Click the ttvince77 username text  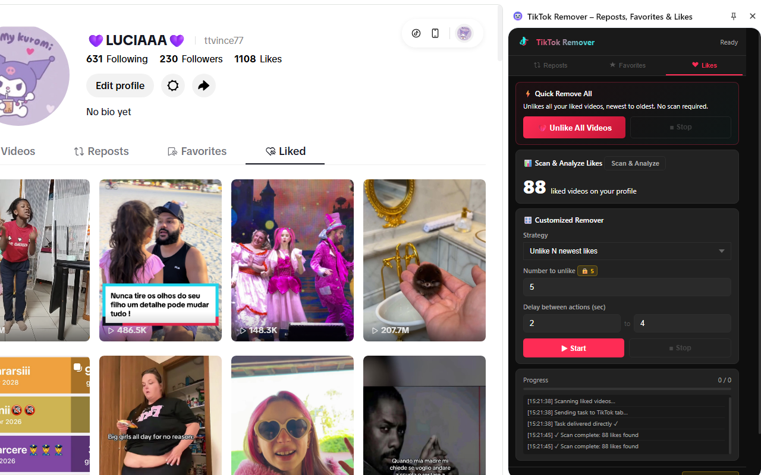point(224,40)
